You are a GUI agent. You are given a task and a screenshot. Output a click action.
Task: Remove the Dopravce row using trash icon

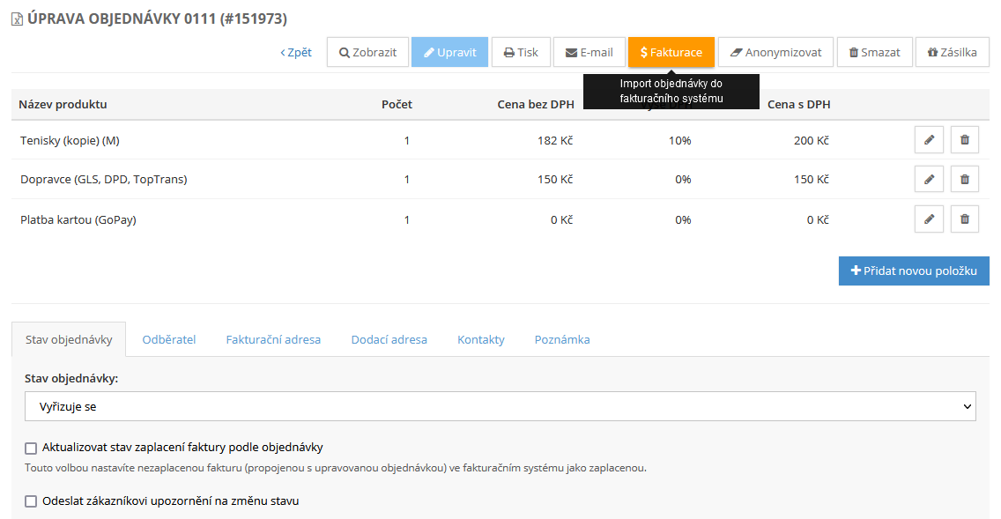[x=964, y=180]
